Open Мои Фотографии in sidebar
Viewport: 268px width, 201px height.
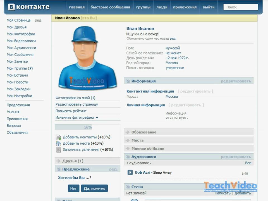point(21,34)
